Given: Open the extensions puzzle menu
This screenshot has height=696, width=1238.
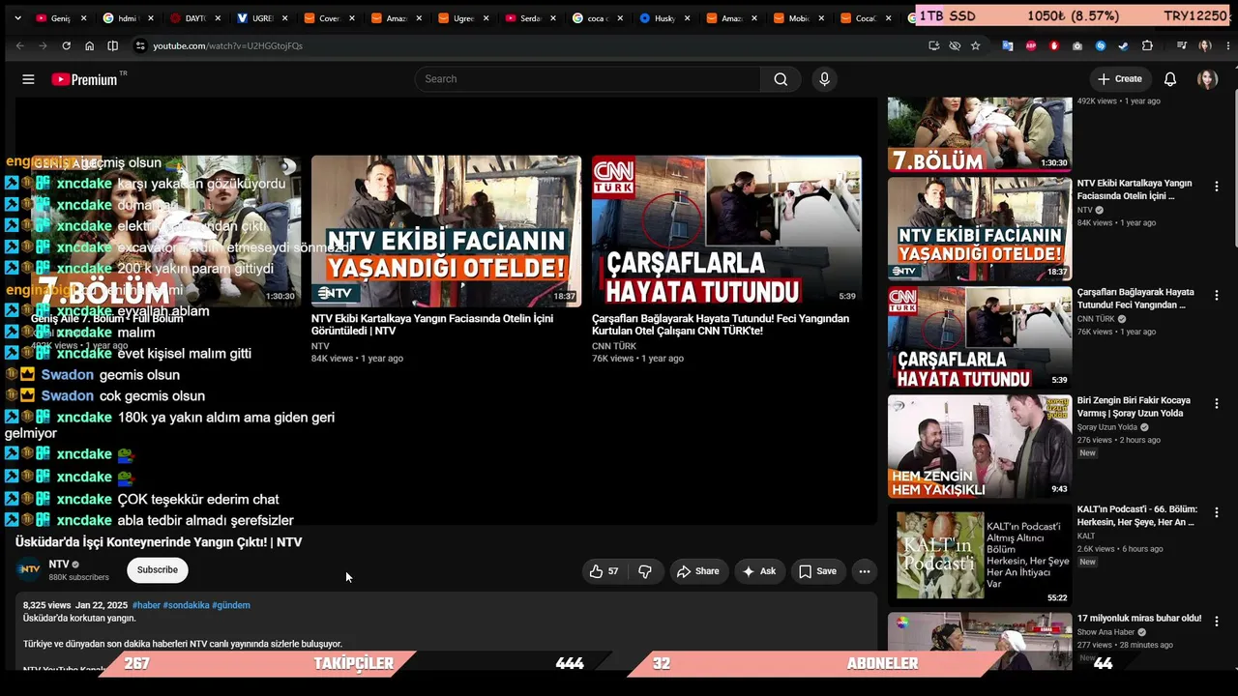Looking at the screenshot, I should 1147,45.
